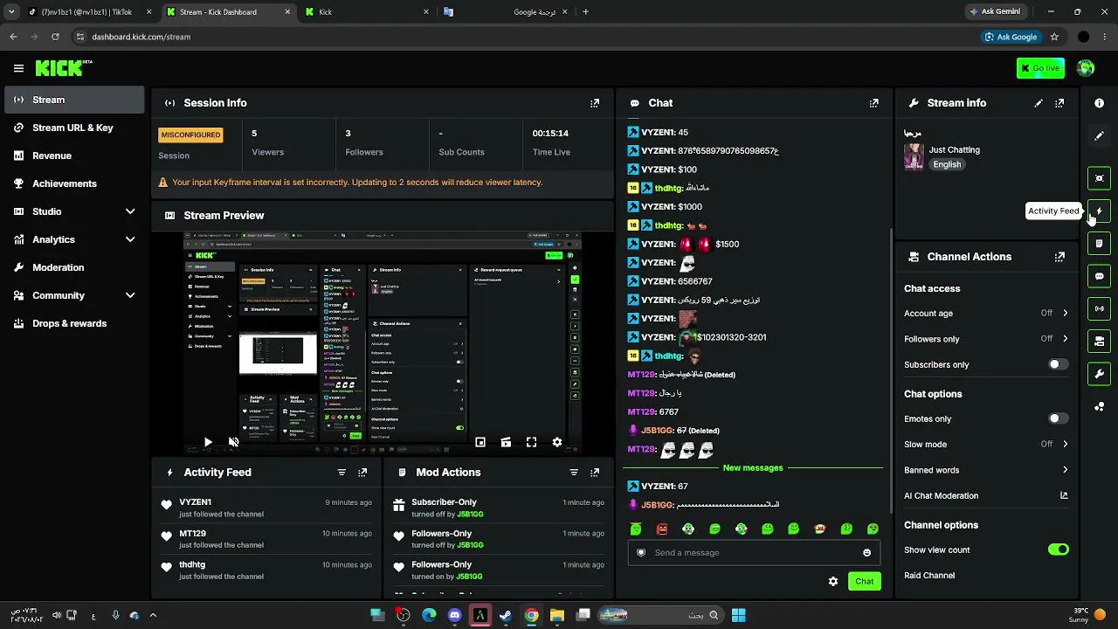Pop out the Stream info panel

point(1059,103)
